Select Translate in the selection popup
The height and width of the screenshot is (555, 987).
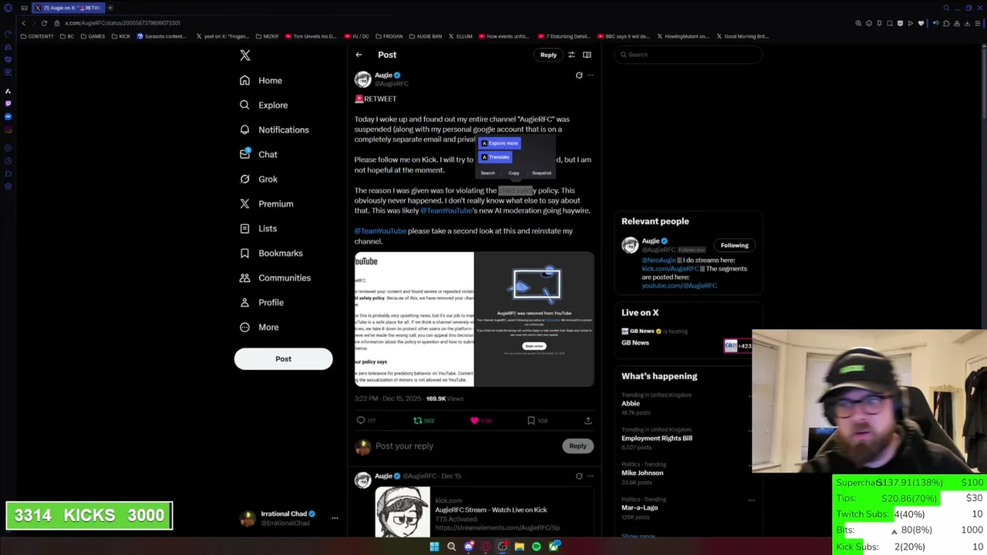[495, 157]
